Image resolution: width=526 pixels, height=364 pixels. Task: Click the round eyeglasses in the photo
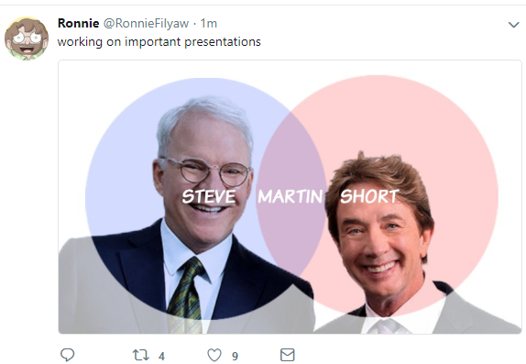[208, 171]
